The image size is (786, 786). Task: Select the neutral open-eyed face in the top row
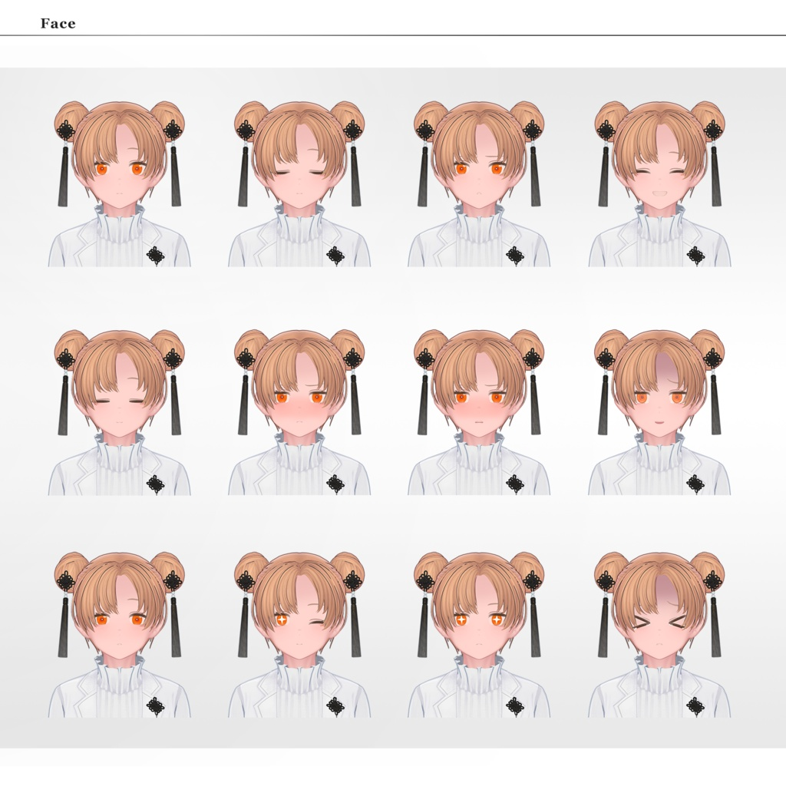click(x=119, y=183)
